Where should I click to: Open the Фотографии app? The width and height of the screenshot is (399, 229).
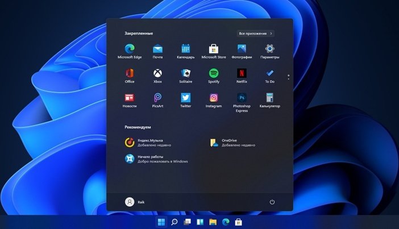(242, 51)
